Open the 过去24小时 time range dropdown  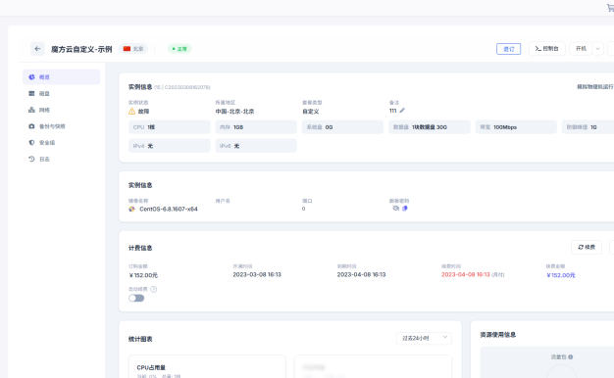pos(424,338)
